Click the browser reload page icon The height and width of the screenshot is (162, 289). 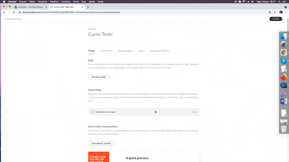click(x=14, y=12)
